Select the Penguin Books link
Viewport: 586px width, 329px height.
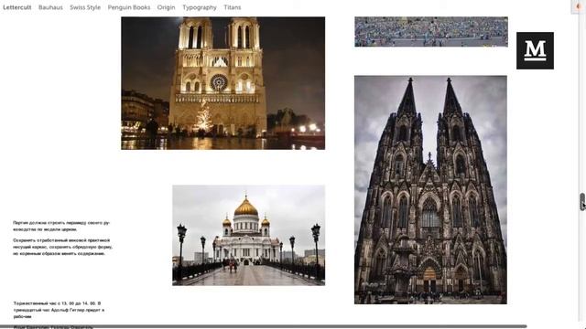point(129,7)
